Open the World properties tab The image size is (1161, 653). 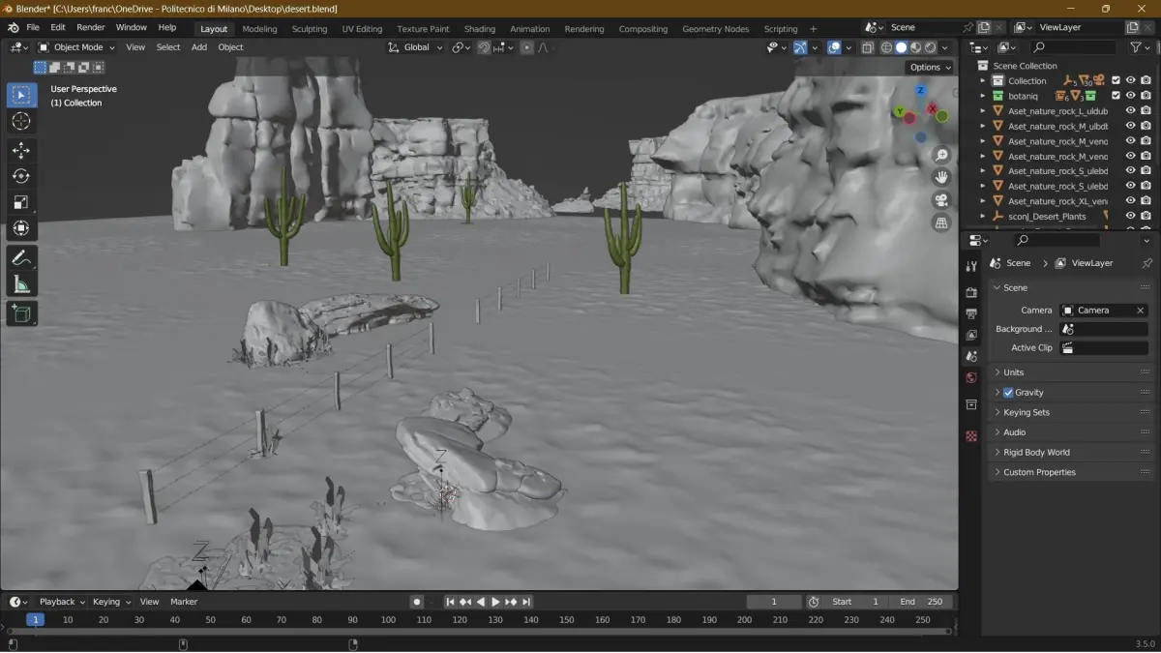coord(971,377)
